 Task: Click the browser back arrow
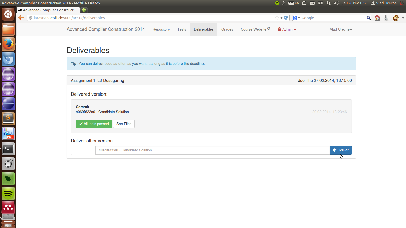[21, 18]
